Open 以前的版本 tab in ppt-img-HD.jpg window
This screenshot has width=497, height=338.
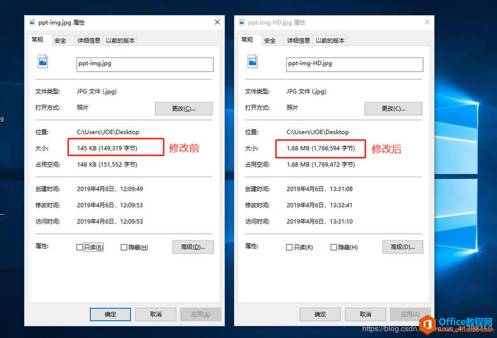(x=330, y=41)
